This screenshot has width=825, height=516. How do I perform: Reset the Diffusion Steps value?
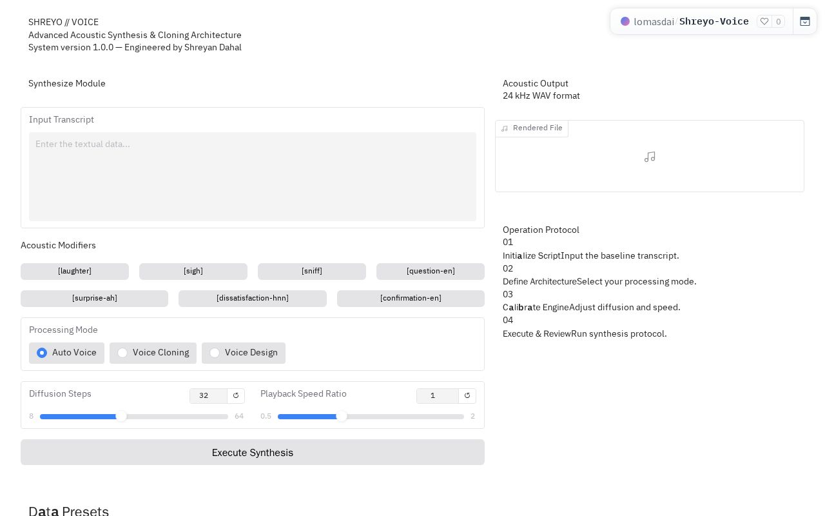click(x=236, y=395)
